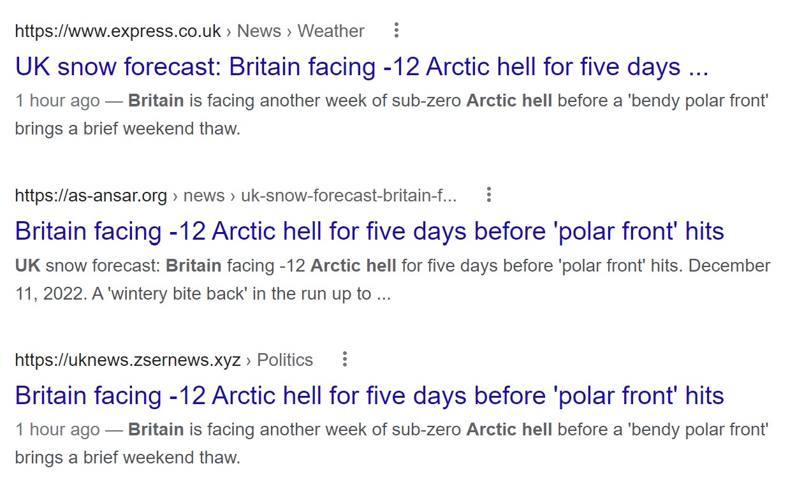The width and height of the screenshot is (788, 487).
Task: Open three-dot menu for uknews.zsernews.xyz result
Action: (345, 359)
